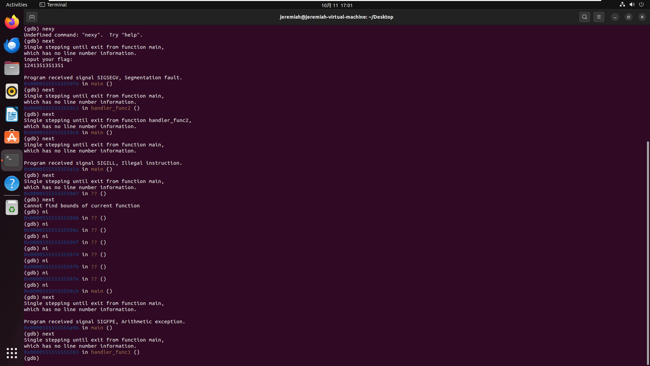
Task: Click the network status icon
Action: tap(623, 5)
